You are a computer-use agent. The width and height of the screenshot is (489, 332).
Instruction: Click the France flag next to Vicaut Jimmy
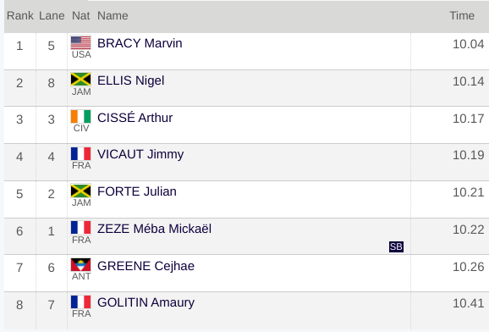coord(80,153)
